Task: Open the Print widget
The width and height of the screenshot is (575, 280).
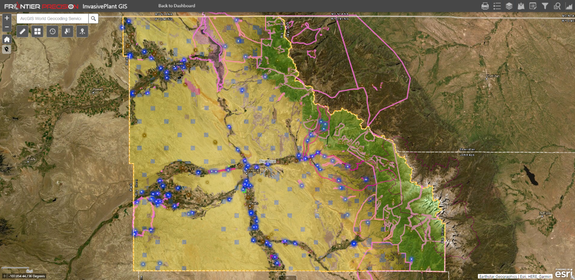Action: 485,6
